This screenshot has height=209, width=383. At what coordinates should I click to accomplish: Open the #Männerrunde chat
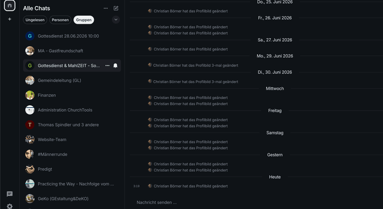pyautogui.click(x=72, y=154)
